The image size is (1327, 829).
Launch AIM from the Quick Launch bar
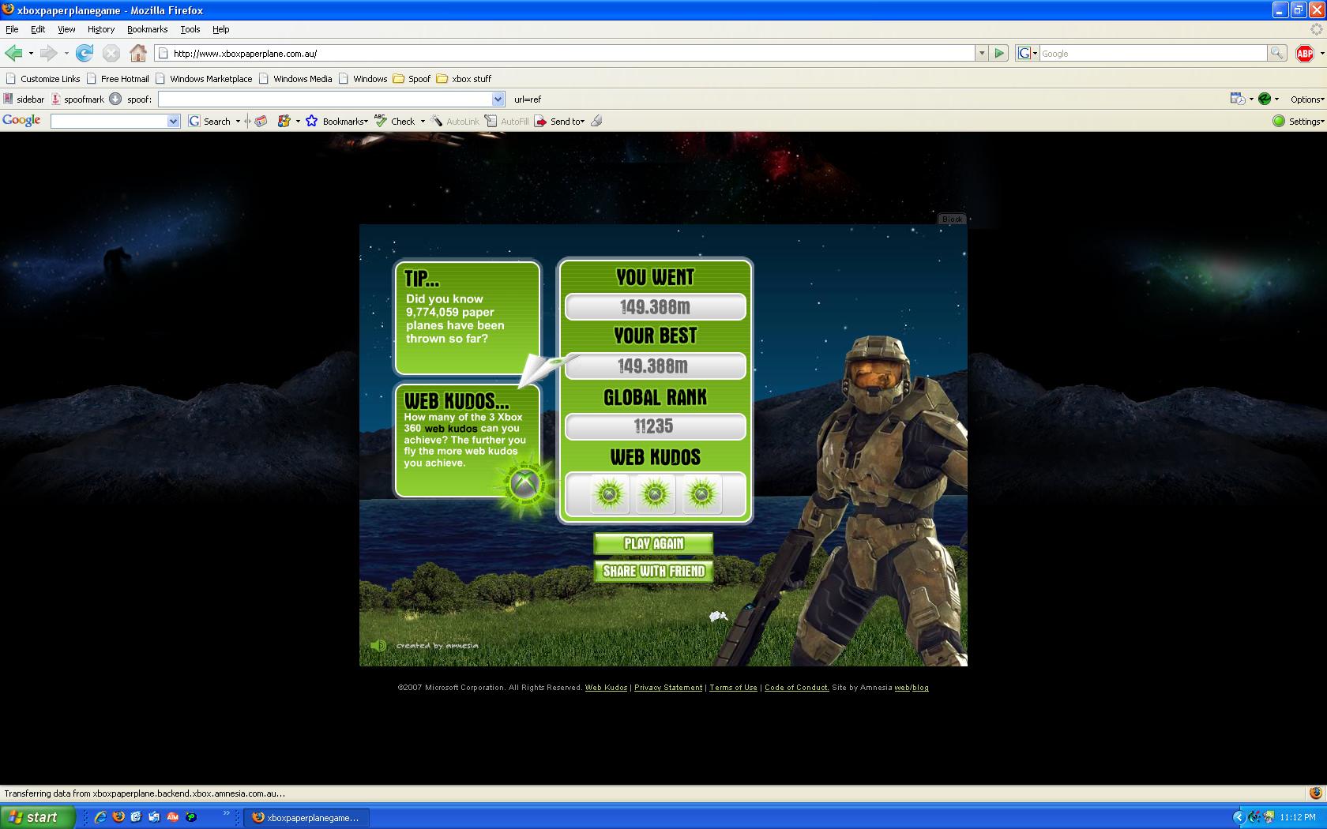172,817
